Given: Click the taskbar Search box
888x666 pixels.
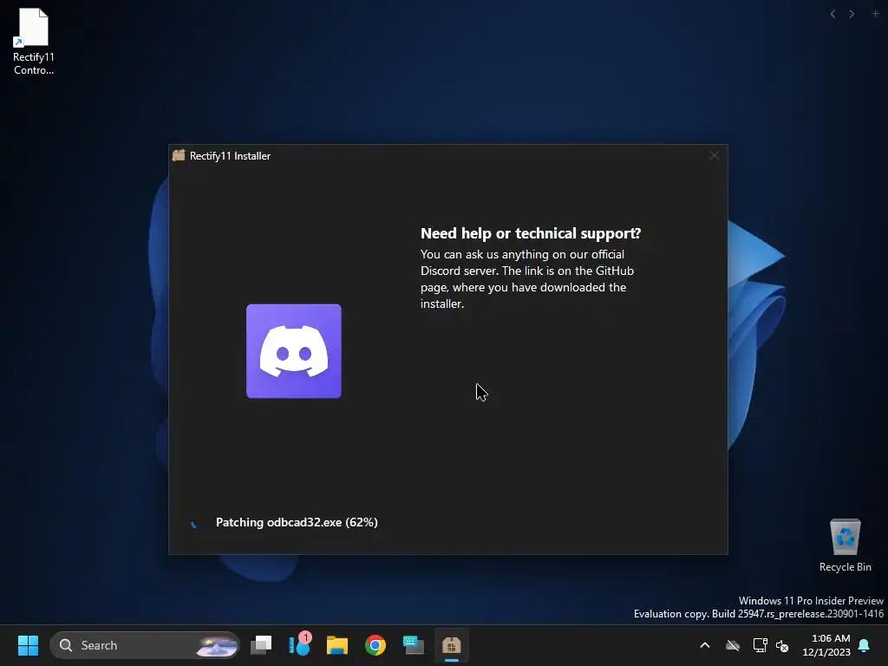Looking at the screenshot, I should 145,645.
